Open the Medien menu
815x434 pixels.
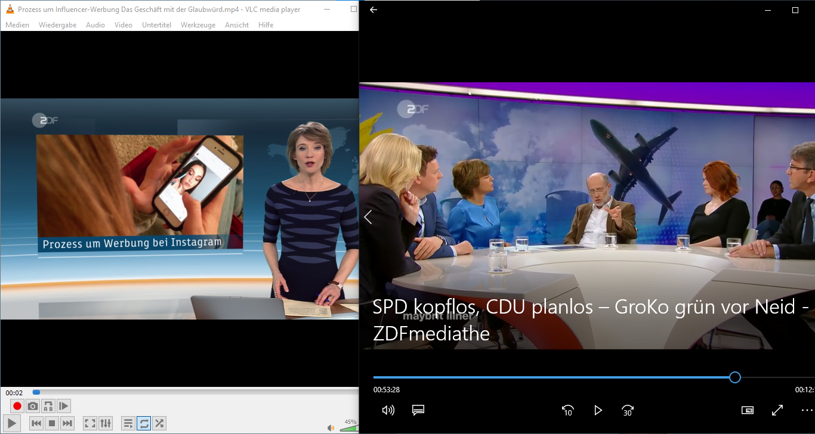[17, 25]
